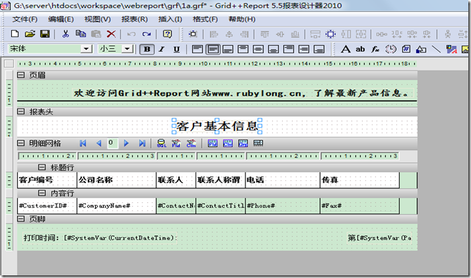
Task: Click the SQL data source icon
Action: (x=162, y=143)
